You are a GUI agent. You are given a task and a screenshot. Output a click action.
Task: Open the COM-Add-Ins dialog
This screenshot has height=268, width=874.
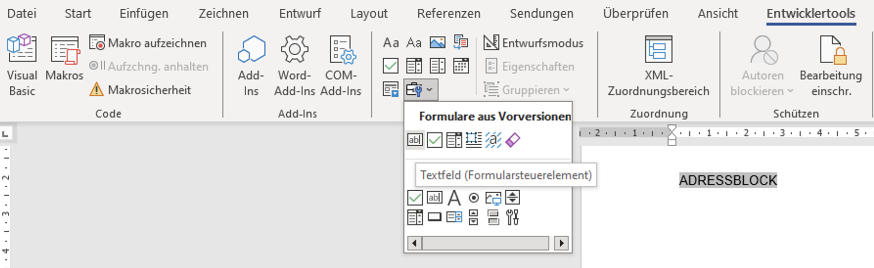click(341, 64)
